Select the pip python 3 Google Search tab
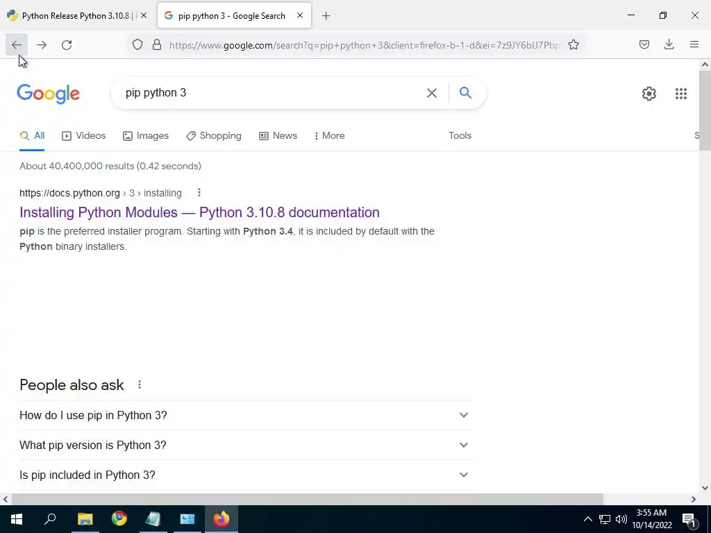The image size is (711, 533). 235,15
